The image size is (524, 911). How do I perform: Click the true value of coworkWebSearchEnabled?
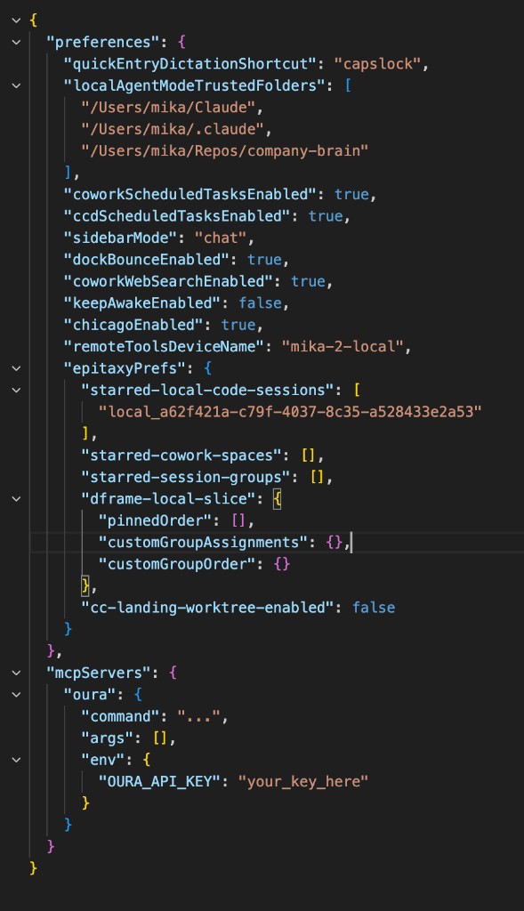(308, 281)
